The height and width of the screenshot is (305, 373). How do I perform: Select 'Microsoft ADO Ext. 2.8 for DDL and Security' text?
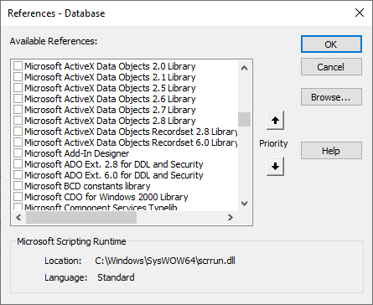point(114,164)
